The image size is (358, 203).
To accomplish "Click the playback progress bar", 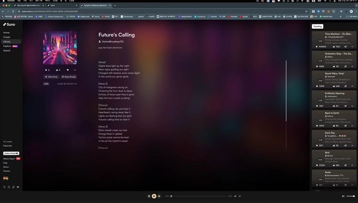I will (x=198, y=196).
